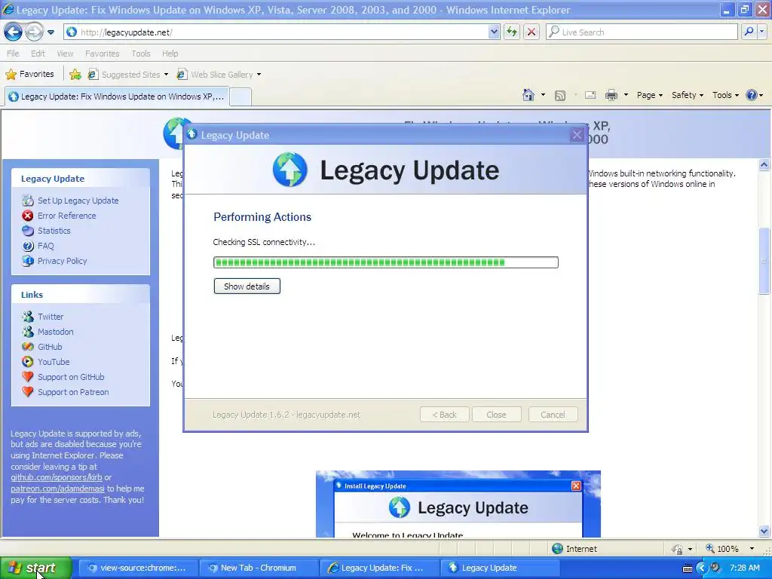Image resolution: width=772 pixels, height=579 pixels.
Task: Switch to view-source:chrome taskbar item
Action: pyautogui.click(x=138, y=568)
